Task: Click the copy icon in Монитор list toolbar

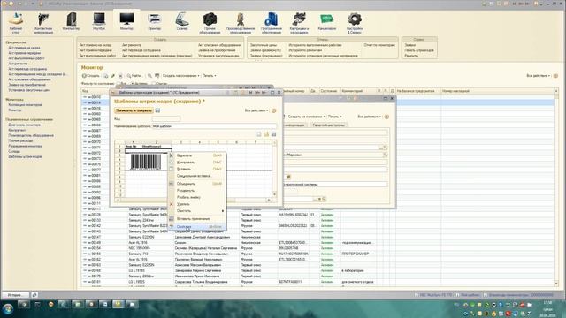Action: 106,76
